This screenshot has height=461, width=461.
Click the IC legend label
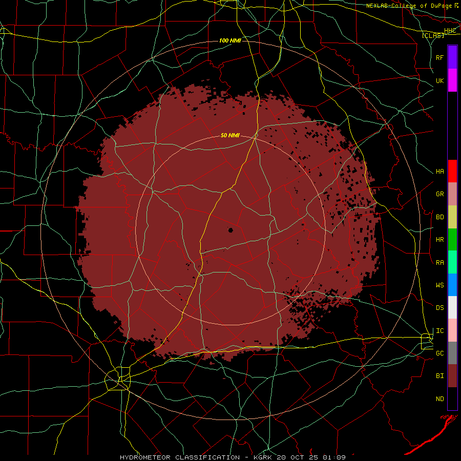(439, 331)
